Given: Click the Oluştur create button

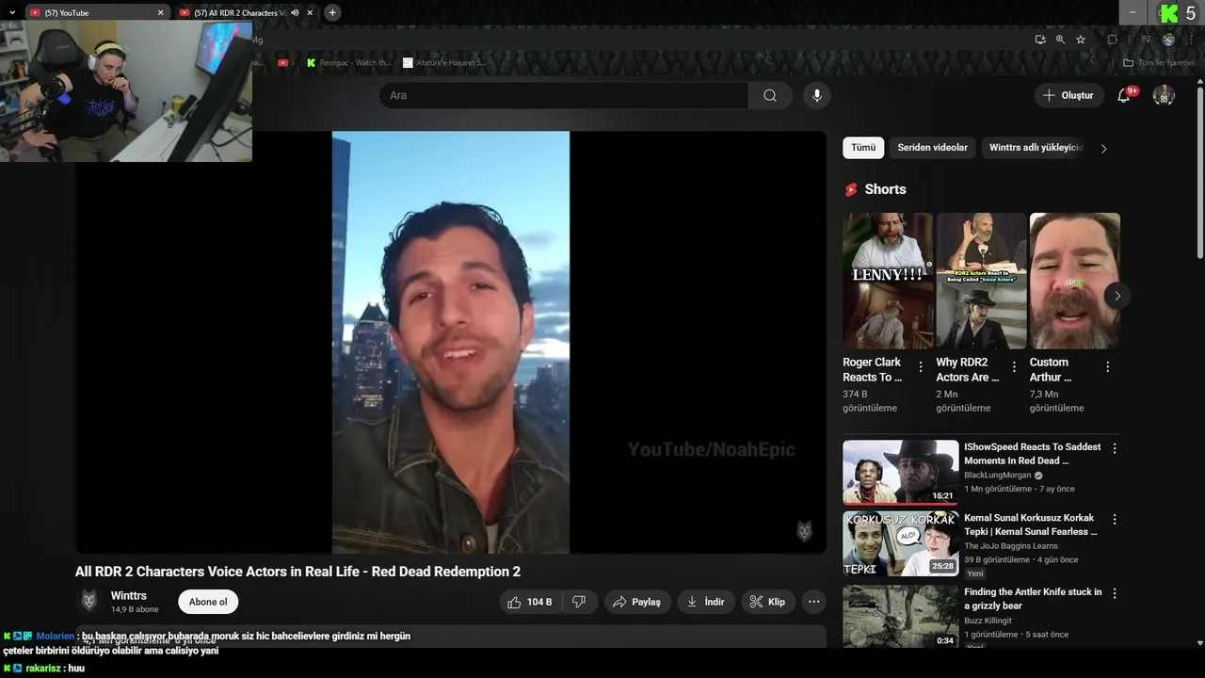Looking at the screenshot, I should coord(1069,95).
